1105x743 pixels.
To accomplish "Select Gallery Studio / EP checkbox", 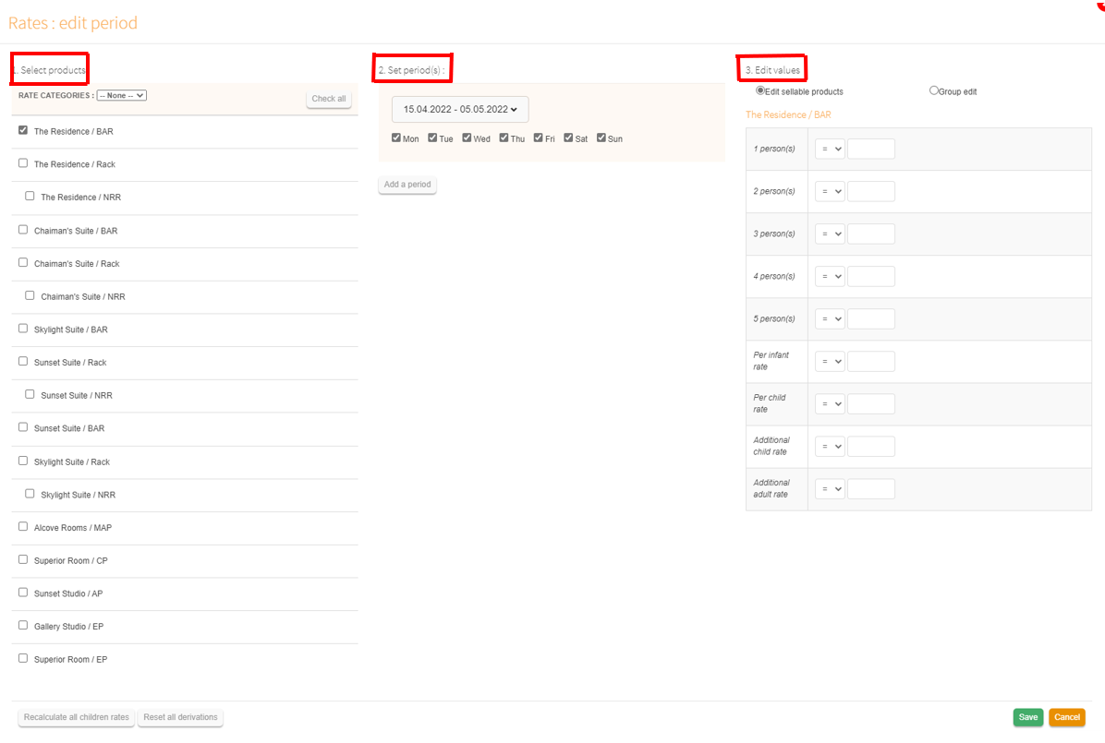I will point(23,626).
